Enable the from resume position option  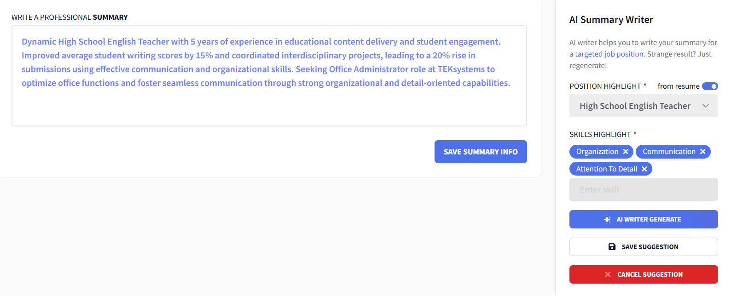point(710,86)
